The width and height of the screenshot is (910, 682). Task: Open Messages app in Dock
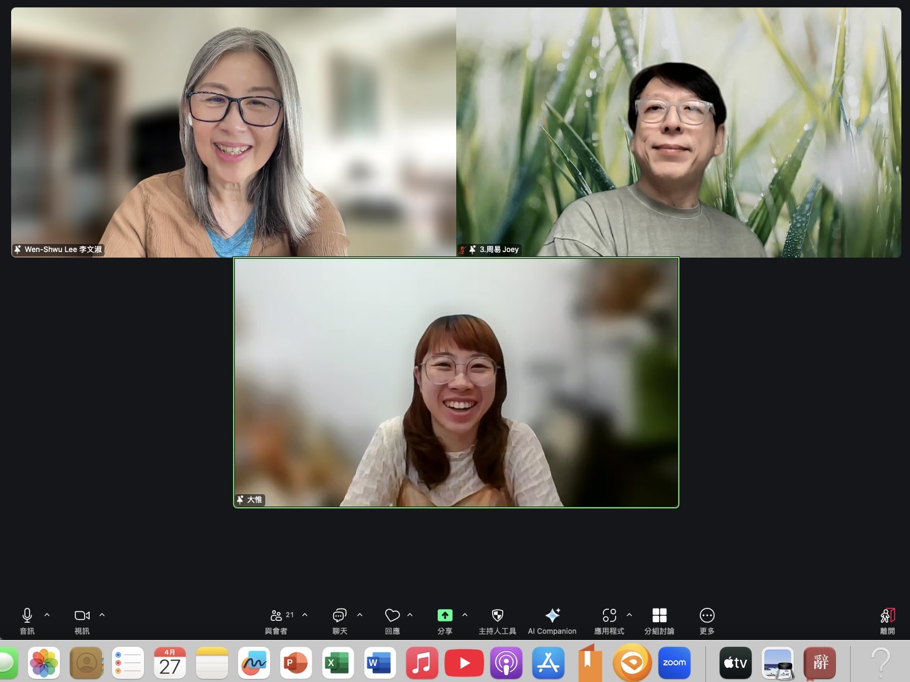tap(7, 663)
